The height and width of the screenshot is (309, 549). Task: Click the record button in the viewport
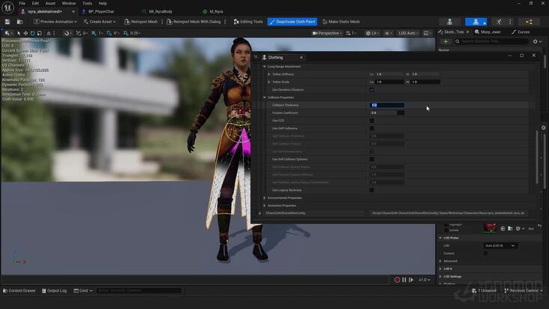tap(397, 280)
